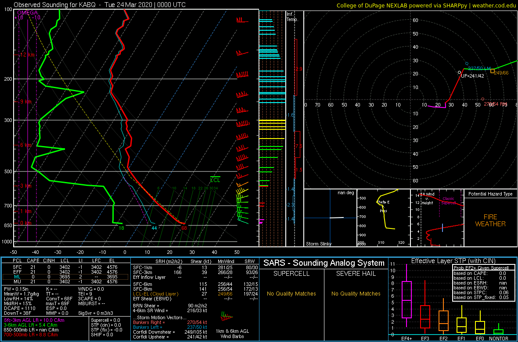
Task: Select the '9 km' height label
Action: 26,102
